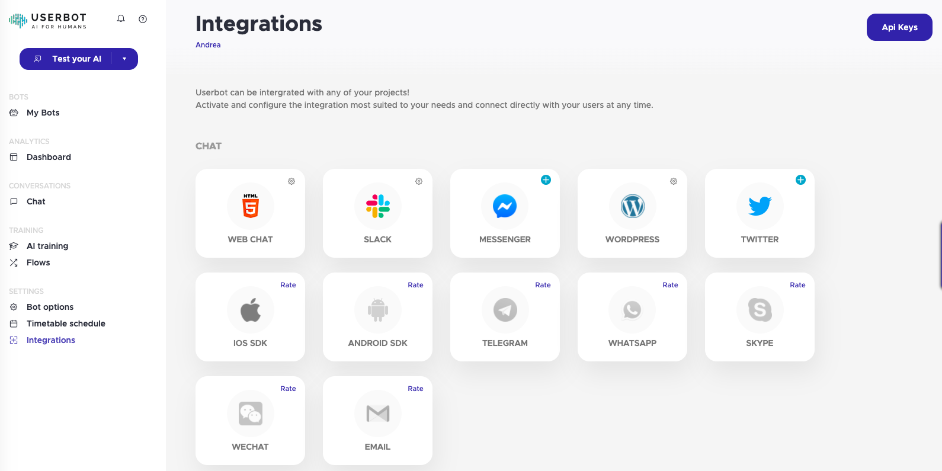Click the Andrea bot link
The height and width of the screenshot is (471, 942).
click(x=208, y=45)
